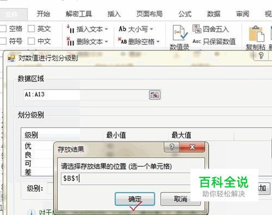Switch to the 开始 ribbon tab
Screen dimensions: 272x215
click(44, 14)
